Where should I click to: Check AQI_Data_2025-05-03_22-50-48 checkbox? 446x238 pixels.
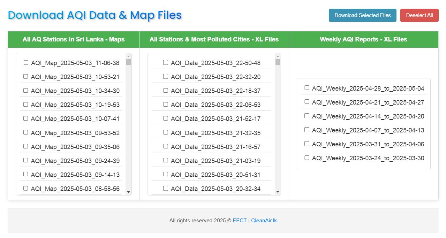(166, 63)
